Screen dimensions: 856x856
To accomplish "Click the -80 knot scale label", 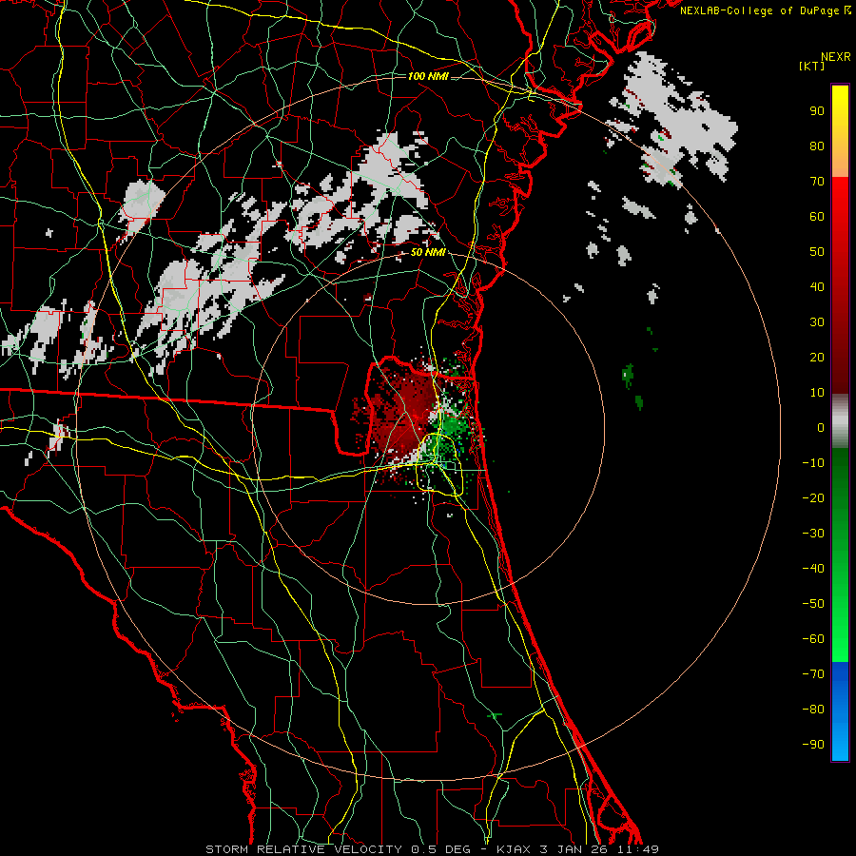I will [813, 710].
